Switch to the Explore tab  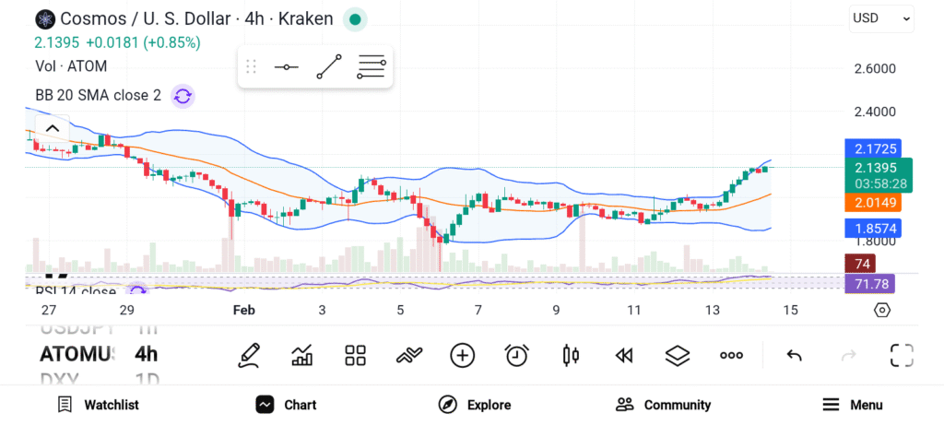tap(475, 405)
